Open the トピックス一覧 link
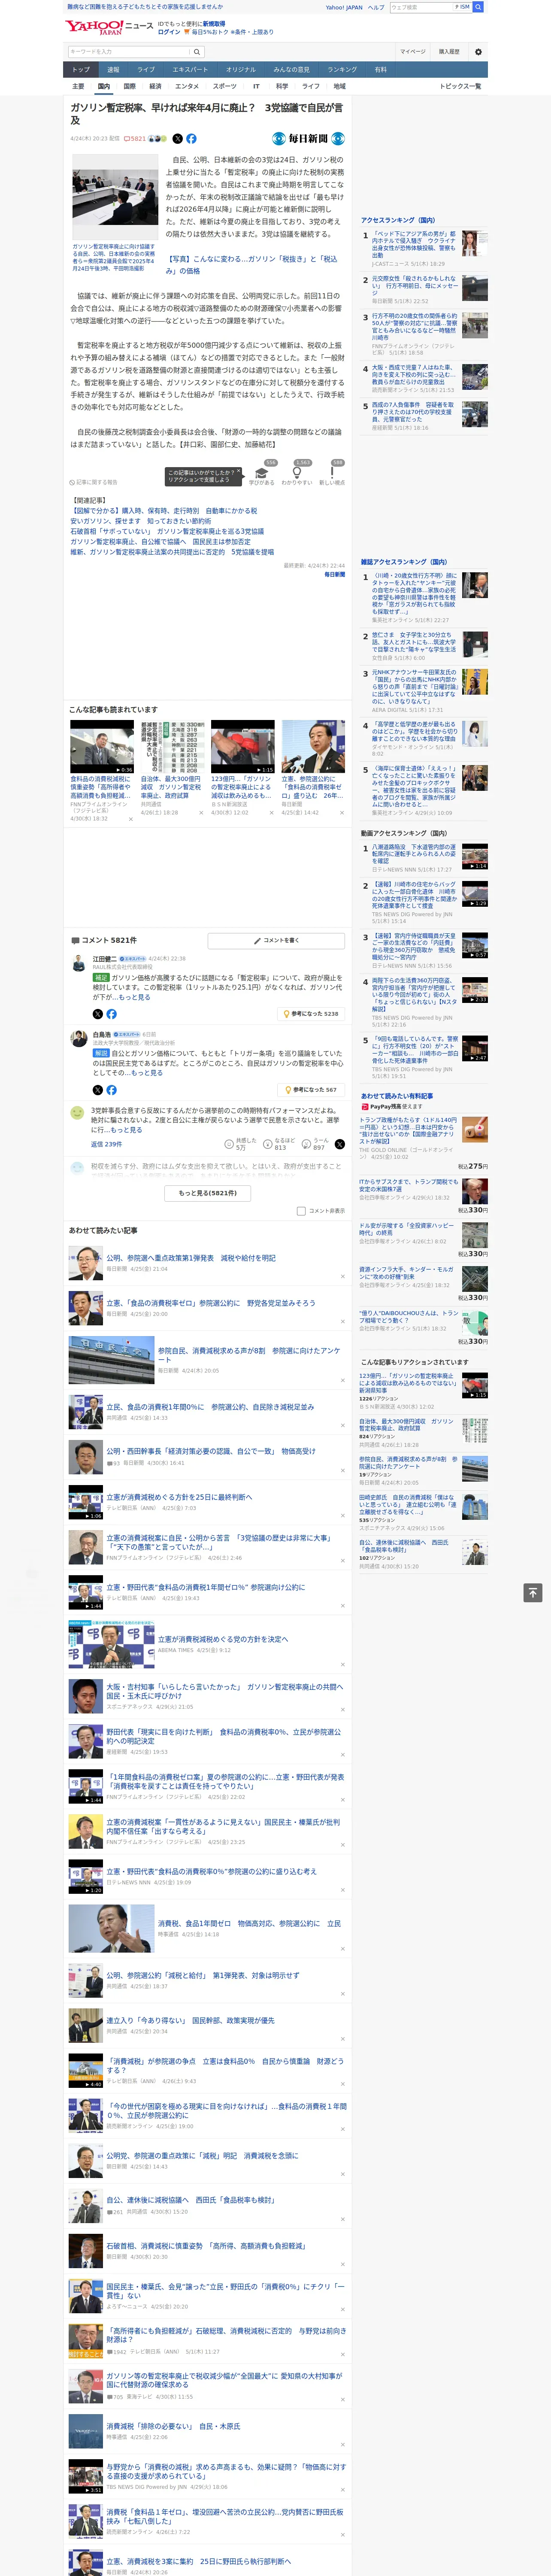Image resolution: width=551 pixels, height=2576 pixels. coord(460,86)
